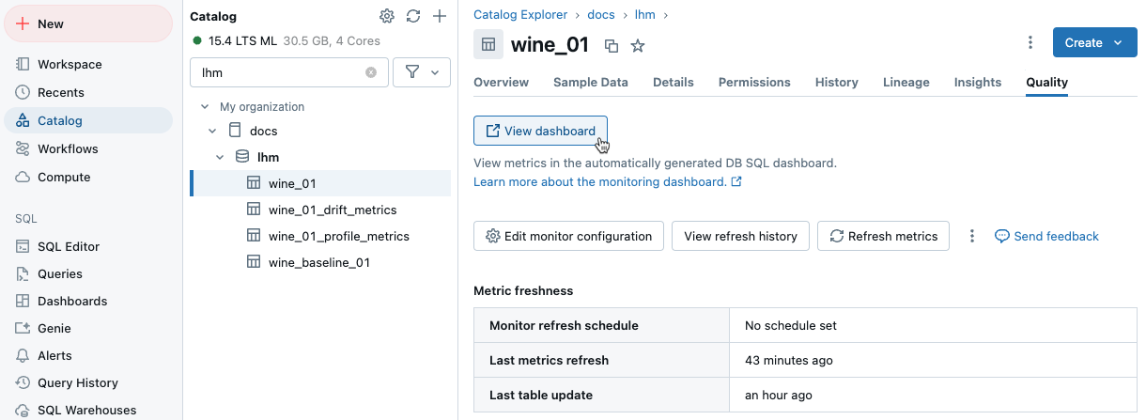Collapse My organization tree section
The width and height of the screenshot is (1146, 420).
(x=204, y=107)
